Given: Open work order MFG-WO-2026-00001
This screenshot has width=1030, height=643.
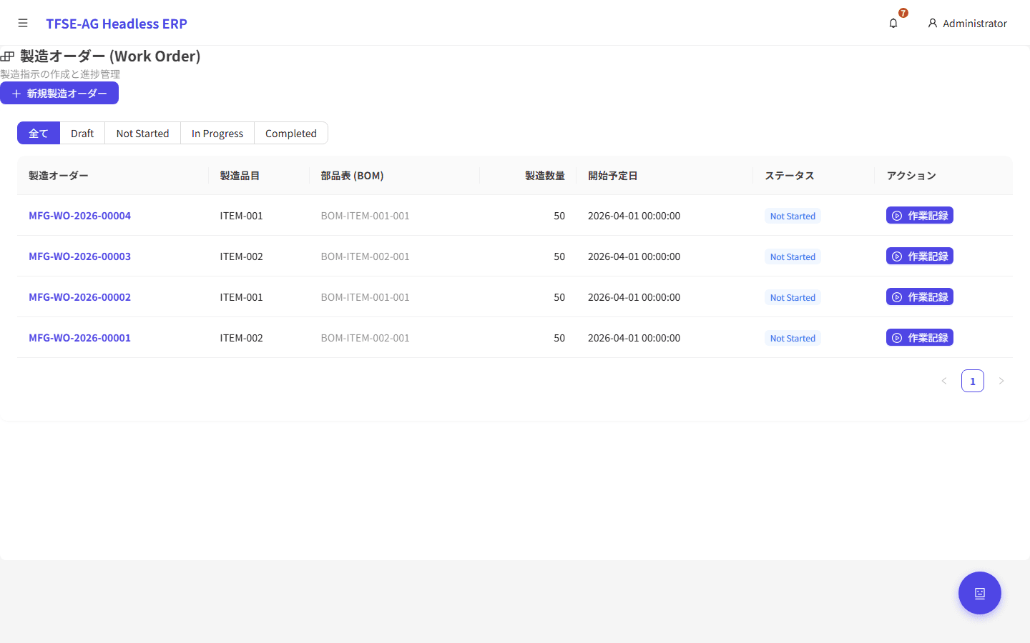Looking at the screenshot, I should 79,338.
